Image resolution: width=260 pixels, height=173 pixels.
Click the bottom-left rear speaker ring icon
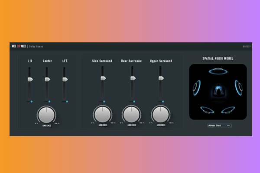click(x=207, y=110)
